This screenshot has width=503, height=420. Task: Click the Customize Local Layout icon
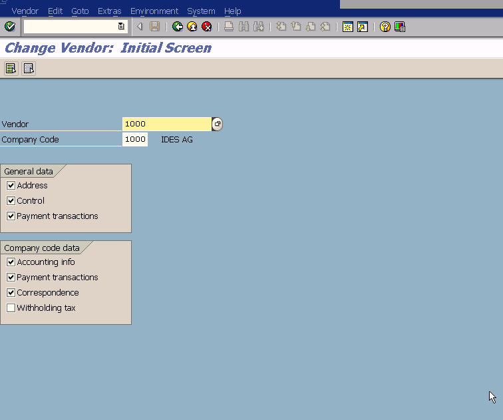[400, 27]
